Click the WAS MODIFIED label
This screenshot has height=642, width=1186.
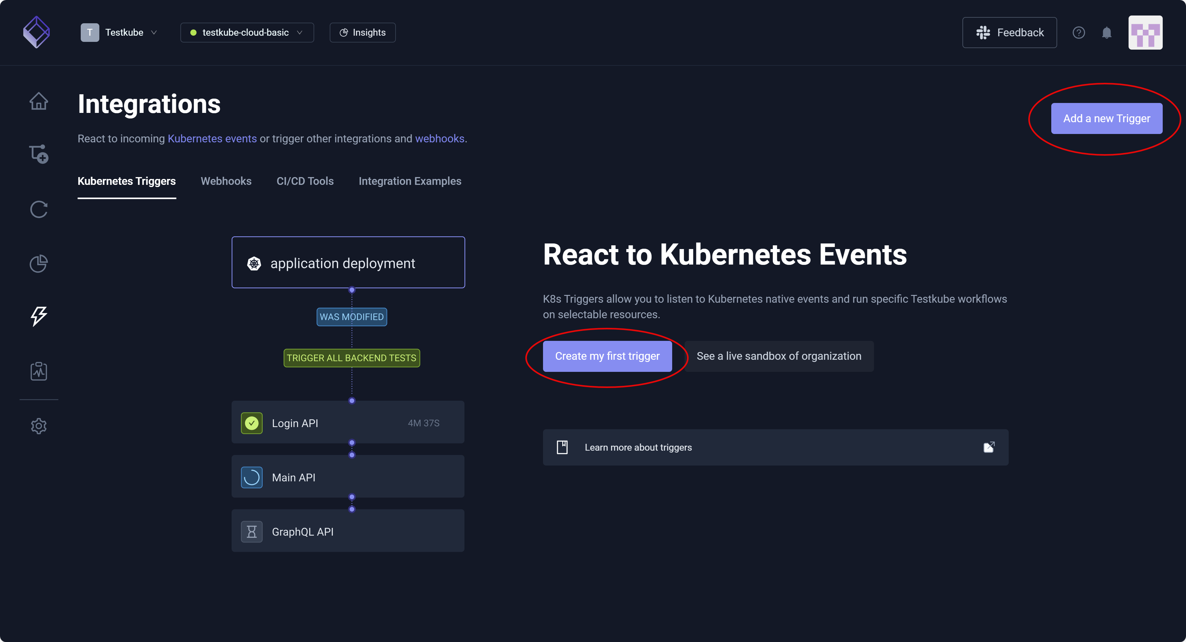351,316
